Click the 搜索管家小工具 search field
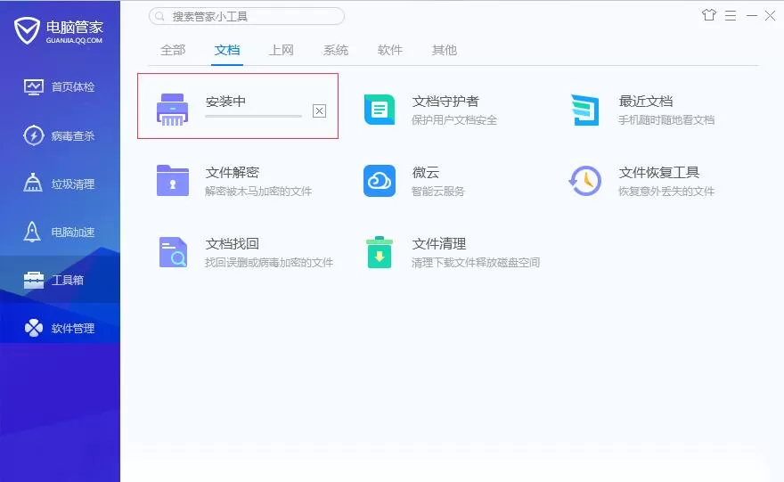The height and width of the screenshot is (482, 784). coord(247,17)
